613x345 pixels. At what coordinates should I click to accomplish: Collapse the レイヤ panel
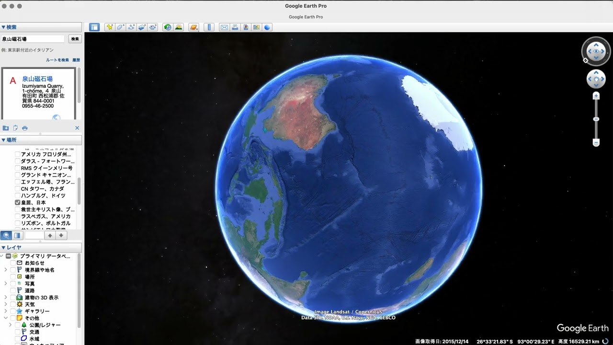point(3,247)
